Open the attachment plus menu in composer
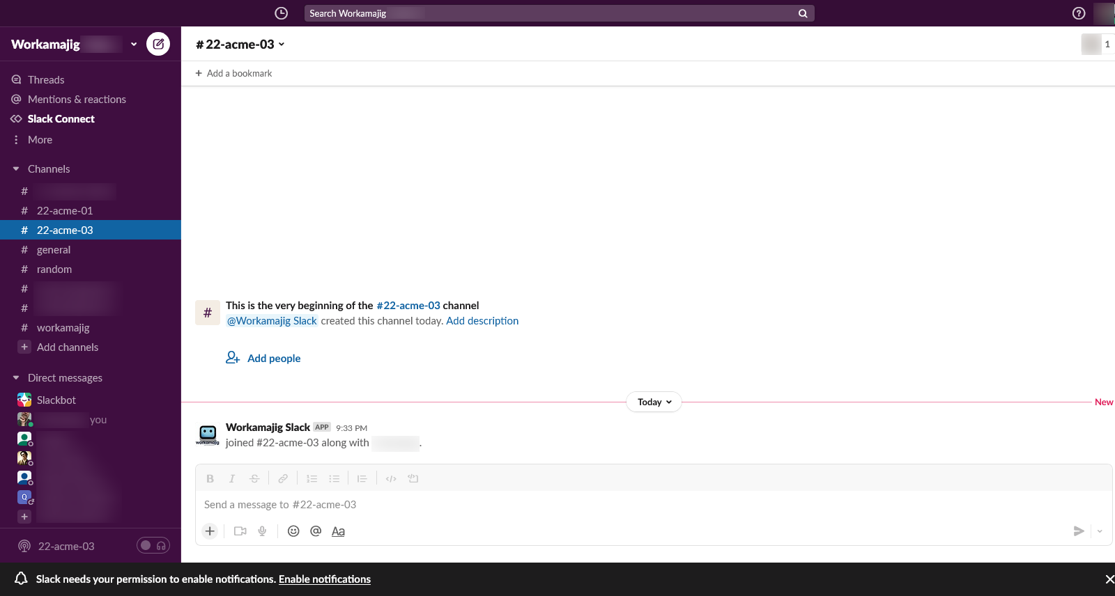This screenshot has width=1115, height=596. coord(210,531)
